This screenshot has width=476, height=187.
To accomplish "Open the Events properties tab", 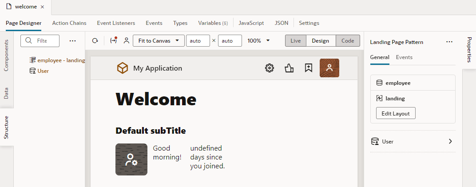I will coord(404,57).
